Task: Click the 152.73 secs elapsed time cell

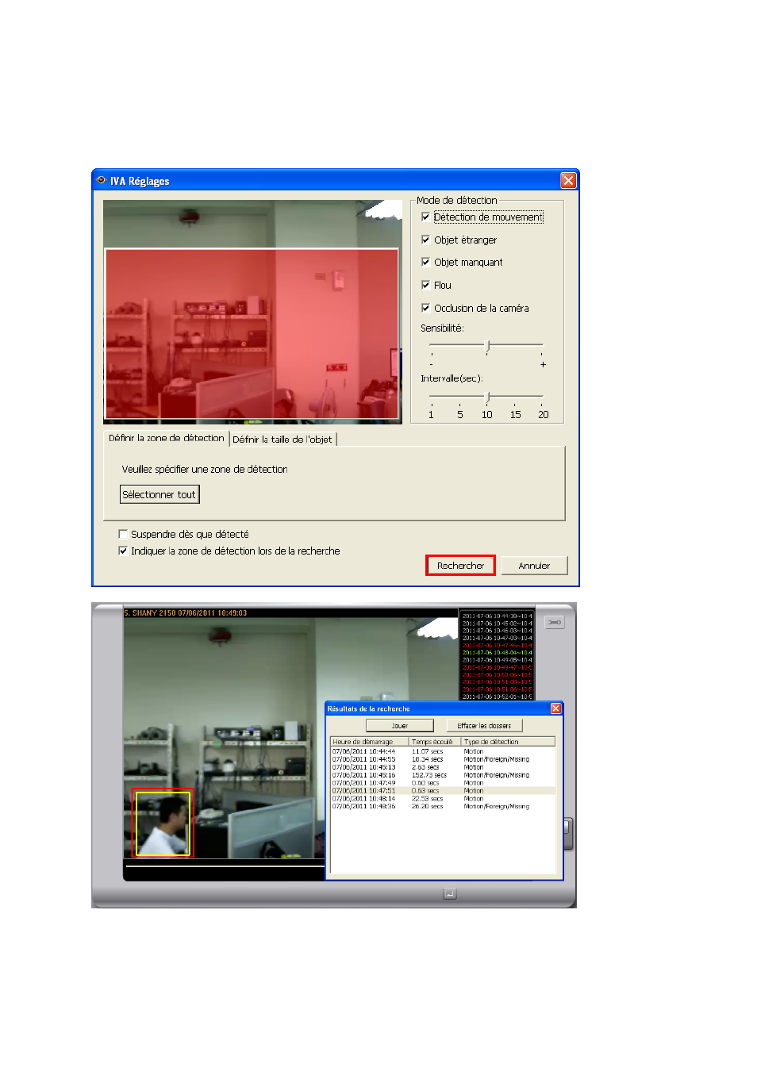Action: pos(429,775)
